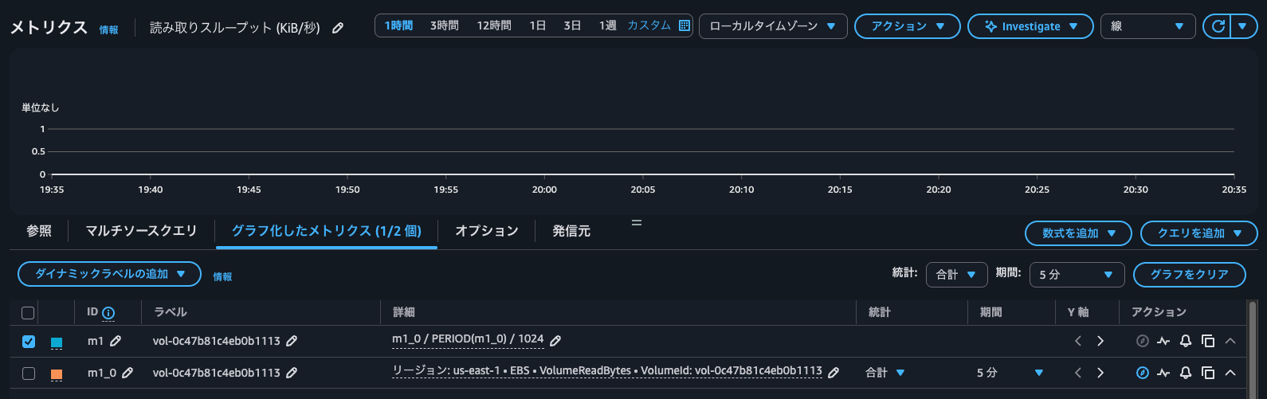Open the 期間 5 分 dropdown above table
1267x399 pixels.
point(1077,275)
